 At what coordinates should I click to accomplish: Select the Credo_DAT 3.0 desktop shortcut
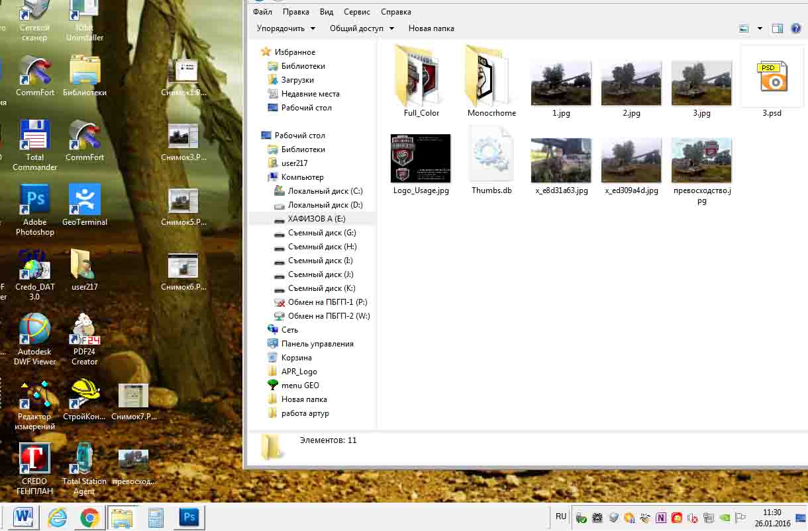(35, 274)
